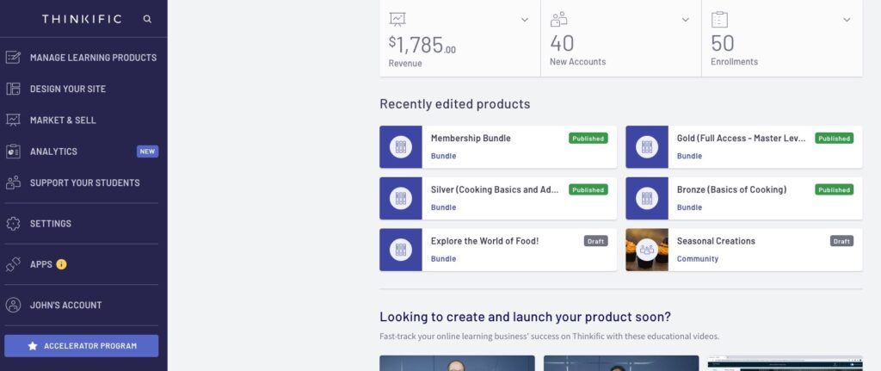Click the Recently edited products heading
The image size is (881, 371).
coord(454,104)
